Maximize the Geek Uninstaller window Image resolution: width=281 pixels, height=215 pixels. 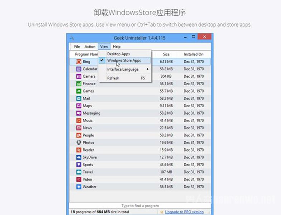coord(194,37)
